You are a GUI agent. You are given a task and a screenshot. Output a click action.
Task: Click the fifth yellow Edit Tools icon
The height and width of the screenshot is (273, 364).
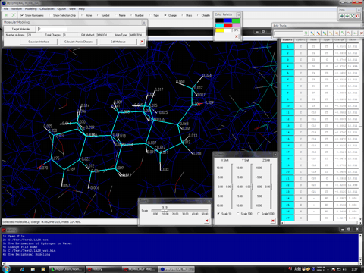[x=331, y=33]
